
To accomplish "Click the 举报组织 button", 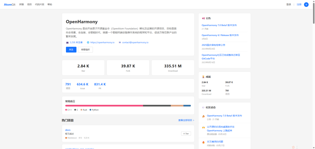I will [85, 50].
